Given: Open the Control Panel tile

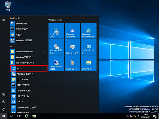Looking at the screenshot, I should pyautogui.click(x=89, y=47).
